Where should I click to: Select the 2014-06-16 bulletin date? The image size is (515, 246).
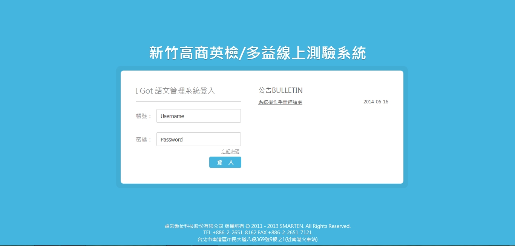(x=376, y=102)
